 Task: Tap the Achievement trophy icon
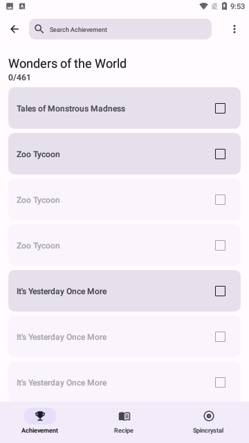tap(40, 416)
